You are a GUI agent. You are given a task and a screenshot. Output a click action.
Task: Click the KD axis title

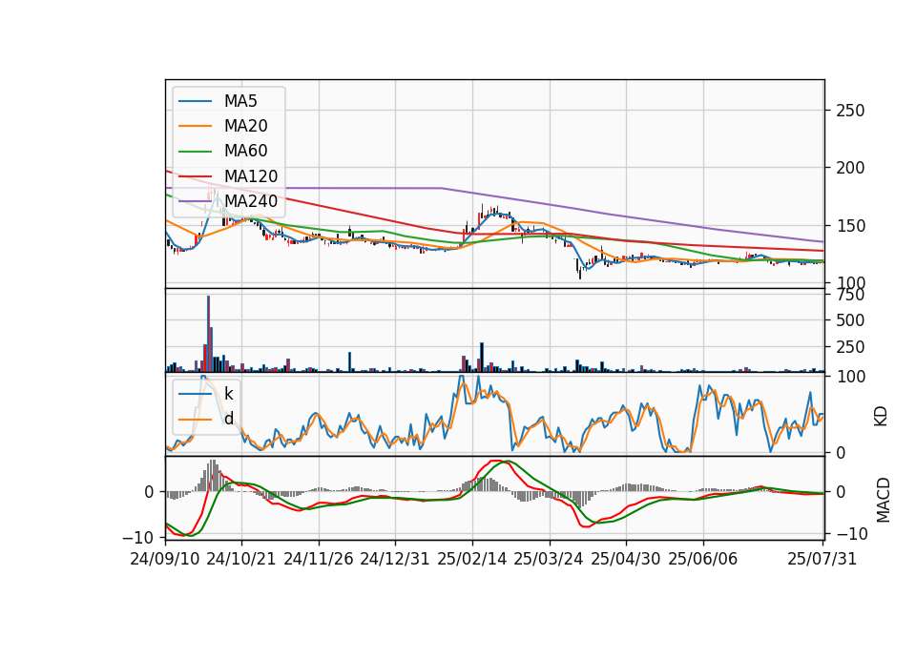coord(881,417)
